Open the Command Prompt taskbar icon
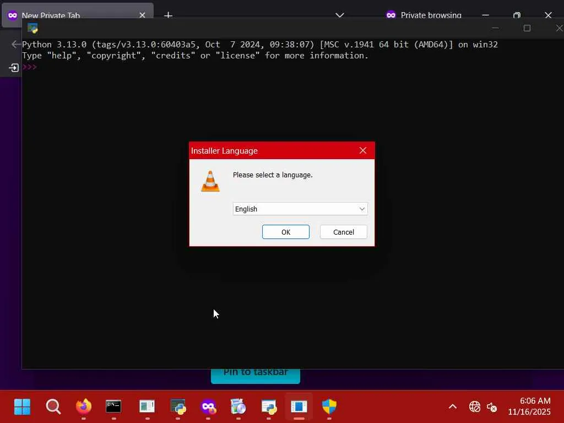 coord(113,407)
